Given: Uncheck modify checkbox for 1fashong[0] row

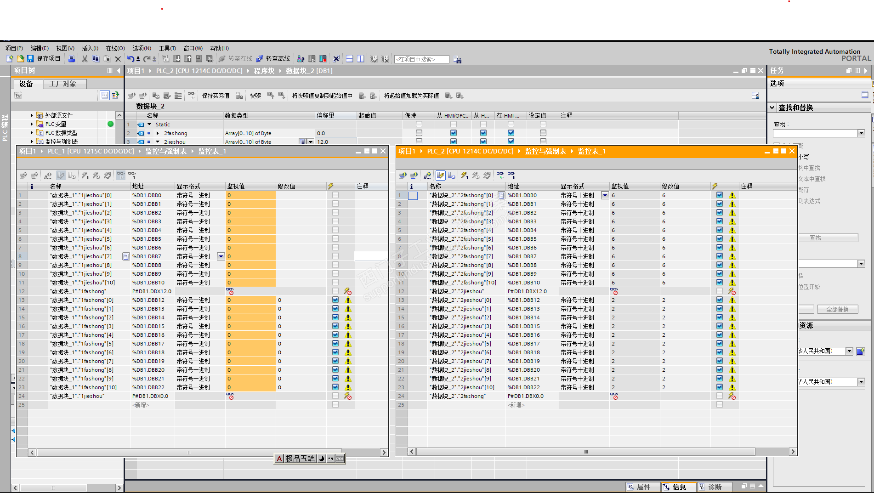Looking at the screenshot, I should coord(335,300).
